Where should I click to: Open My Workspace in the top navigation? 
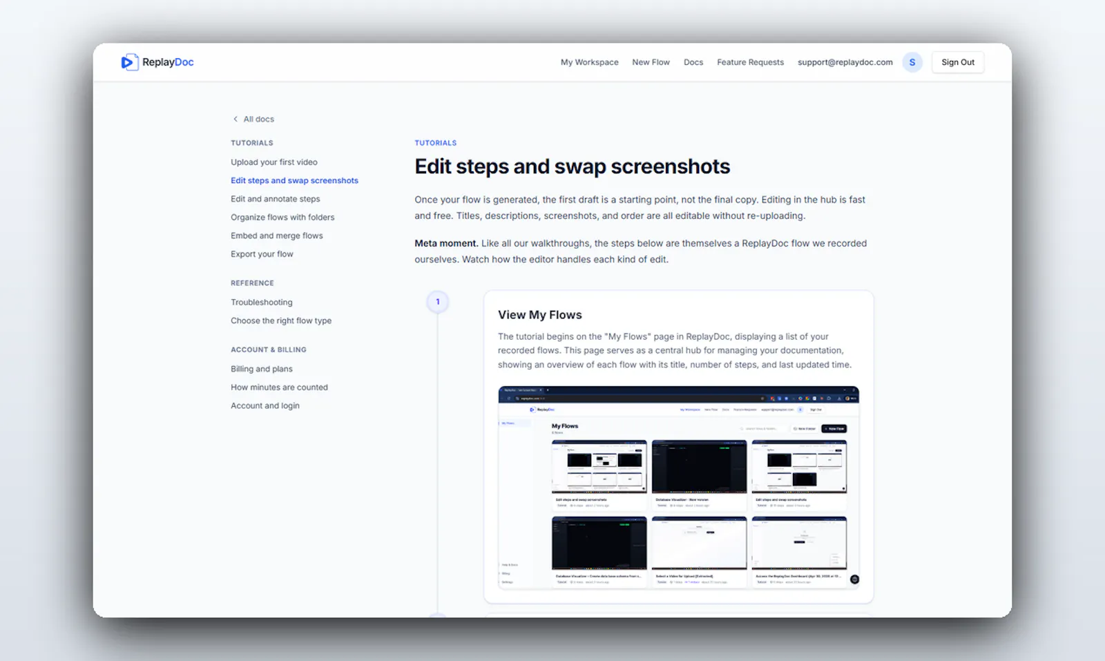point(589,62)
